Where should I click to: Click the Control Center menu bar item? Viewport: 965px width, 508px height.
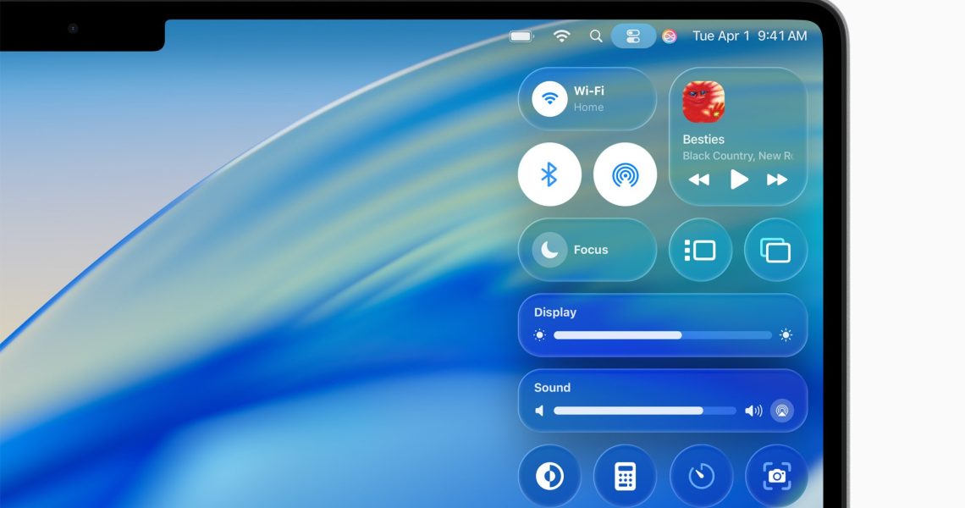coord(633,36)
